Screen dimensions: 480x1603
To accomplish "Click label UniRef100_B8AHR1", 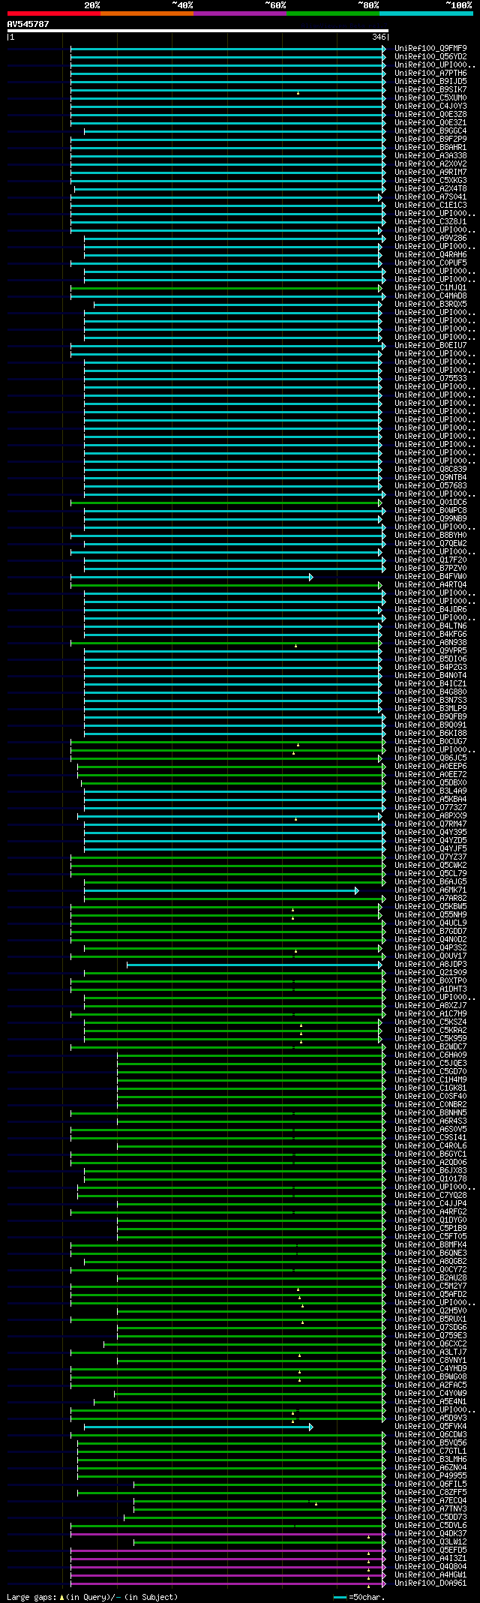I will [x=430, y=147].
